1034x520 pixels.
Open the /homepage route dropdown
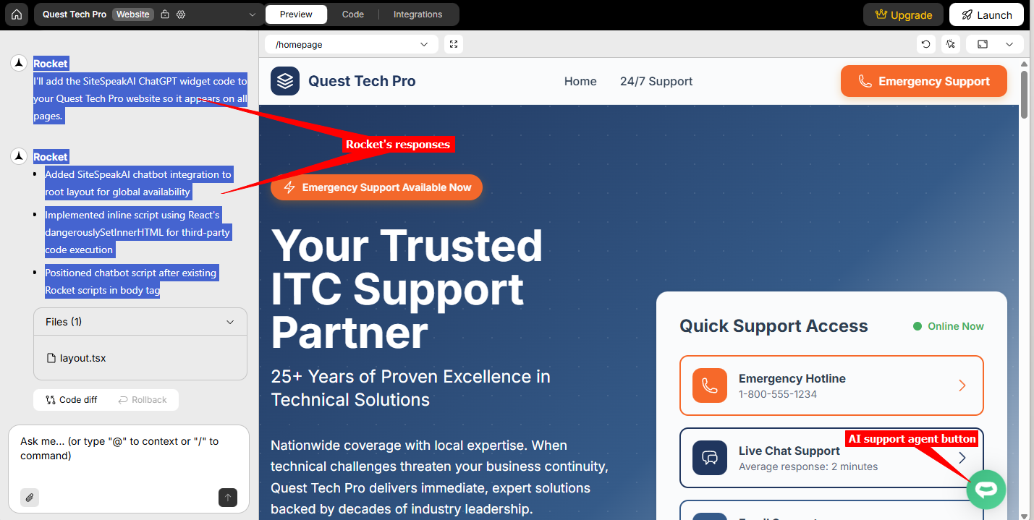(x=352, y=44)
